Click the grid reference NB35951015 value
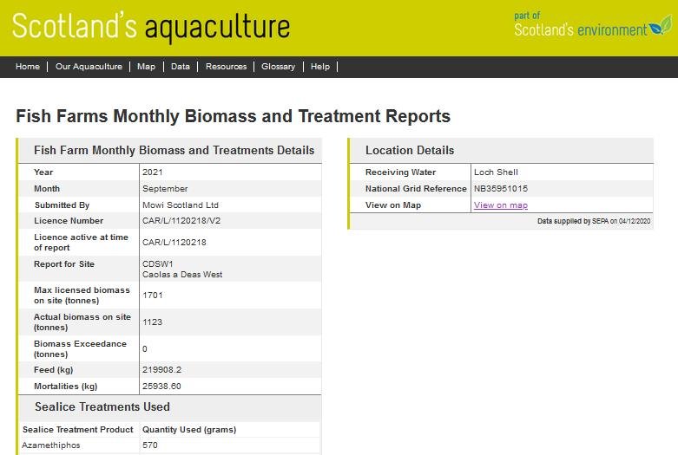 pyautogui.click(x=500, y=189)
